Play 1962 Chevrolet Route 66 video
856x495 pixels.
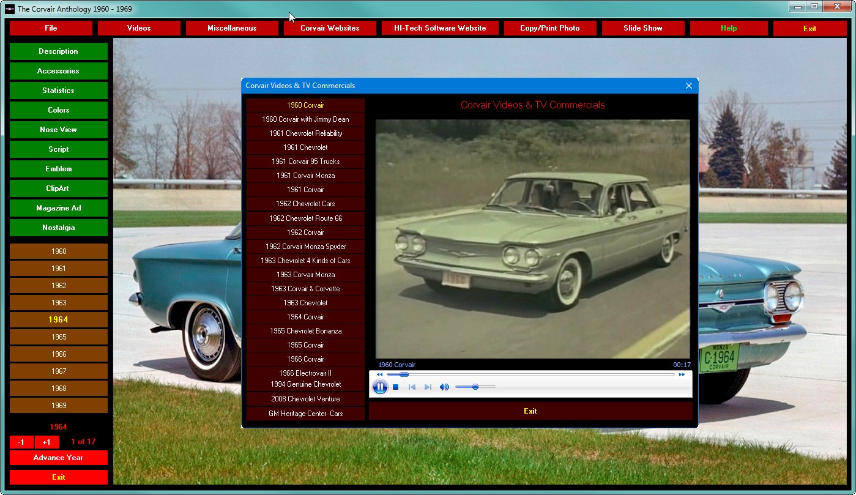pyautogui.click(x=305, y=218)
